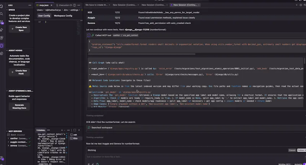Click the horizontal scrollbar under the JSON block

[x=142, y=54]
